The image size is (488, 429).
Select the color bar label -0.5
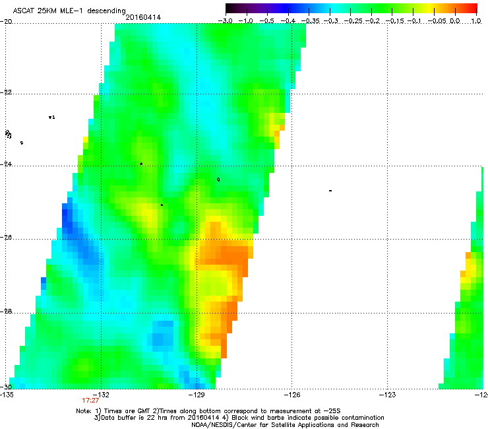pos(266,21)
